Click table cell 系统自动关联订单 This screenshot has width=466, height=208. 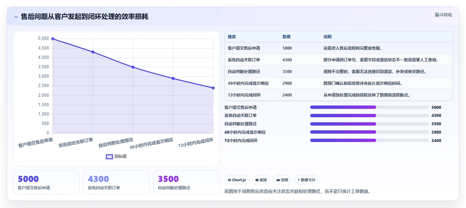[244, 60]
